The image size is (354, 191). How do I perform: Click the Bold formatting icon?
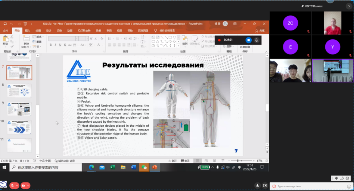pyautogui.click(x=51, y=45)
